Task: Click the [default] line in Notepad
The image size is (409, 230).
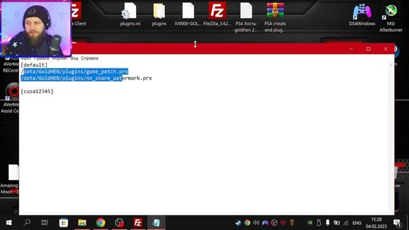Action: [x=34, y=65]
